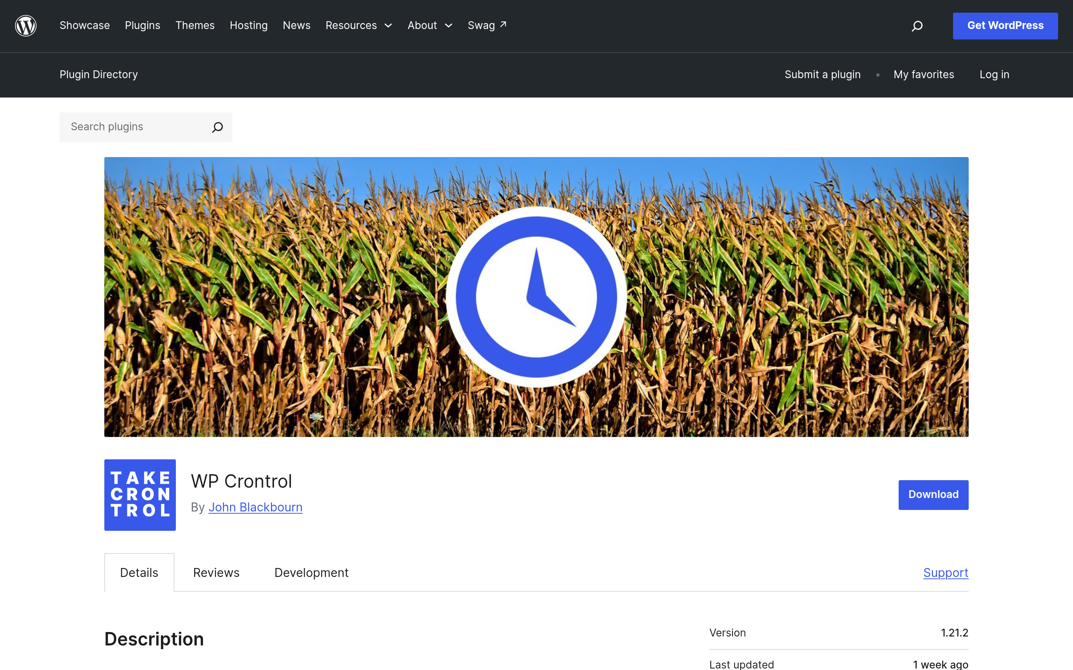Click the corn field banner image
Screen dimensions: 1073x670
pos(536,297)
